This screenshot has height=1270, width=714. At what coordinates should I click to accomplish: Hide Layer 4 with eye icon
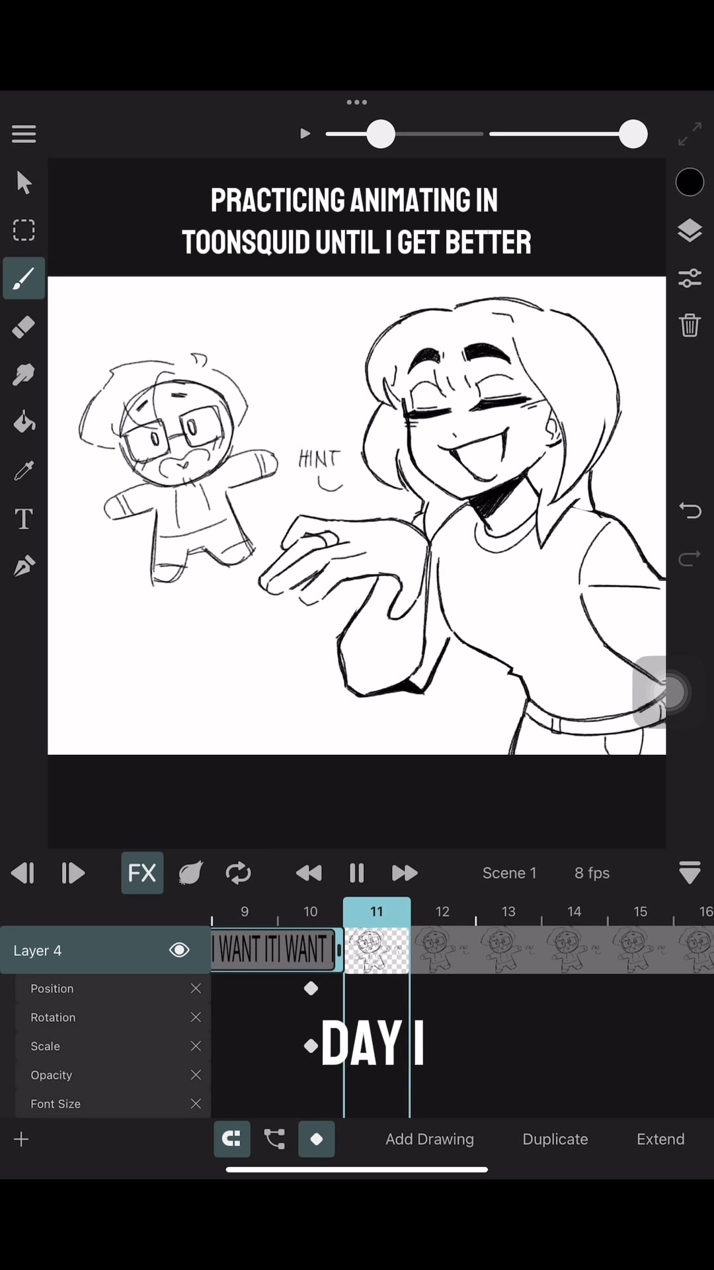pyautogui.click(x=179, y=950)
